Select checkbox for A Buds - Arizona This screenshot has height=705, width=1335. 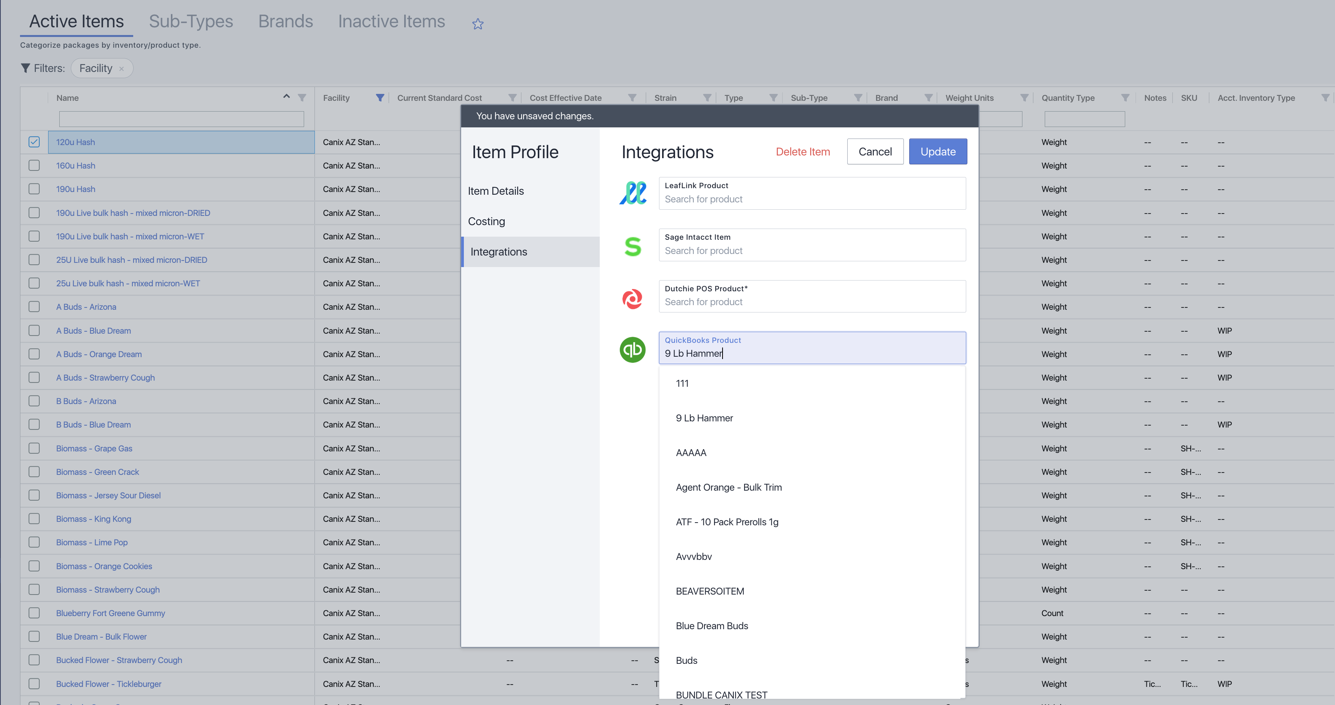click(x=34, y=307)
